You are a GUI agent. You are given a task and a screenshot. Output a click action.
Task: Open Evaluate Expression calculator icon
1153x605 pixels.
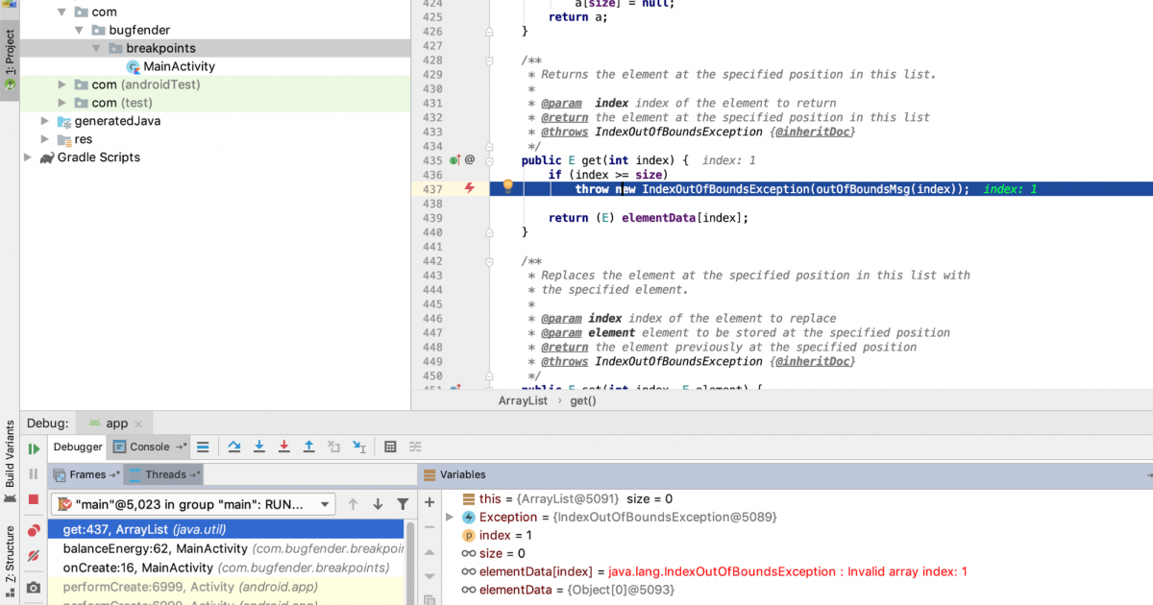pos(390,447)
